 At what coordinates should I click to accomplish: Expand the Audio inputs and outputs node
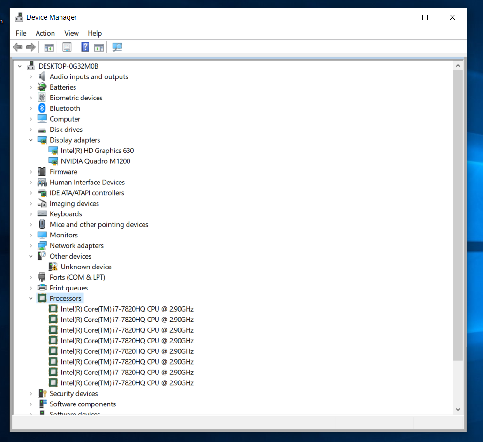pos(31,76)
